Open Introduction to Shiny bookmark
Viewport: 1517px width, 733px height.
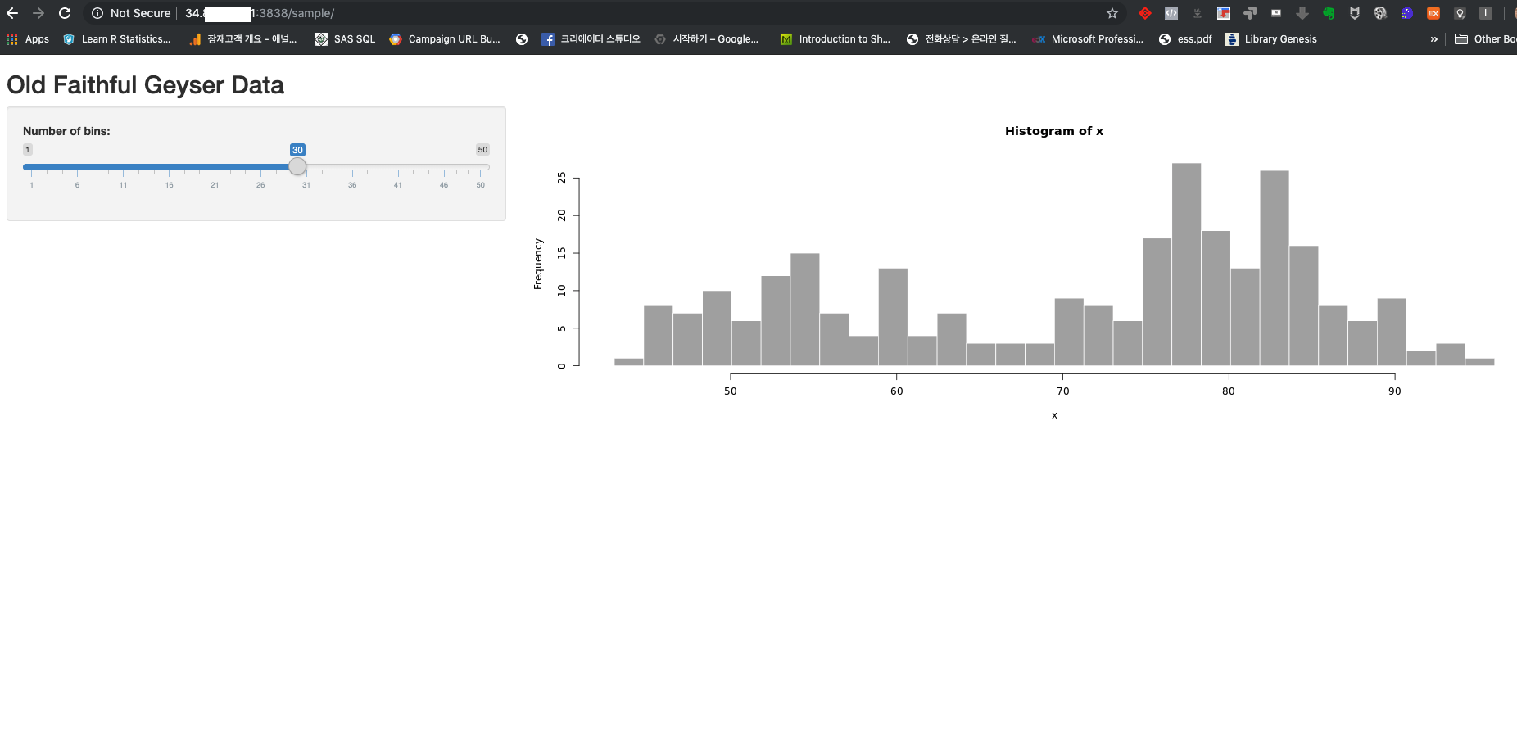point(835,39)
